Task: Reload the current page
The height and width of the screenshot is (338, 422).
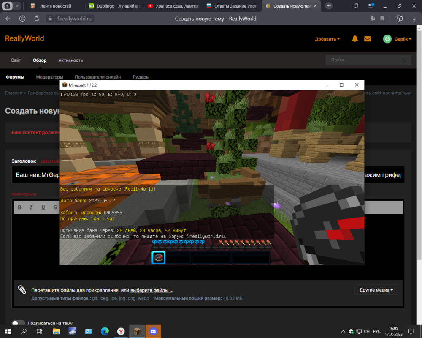Action: click(x=37, y=19)
